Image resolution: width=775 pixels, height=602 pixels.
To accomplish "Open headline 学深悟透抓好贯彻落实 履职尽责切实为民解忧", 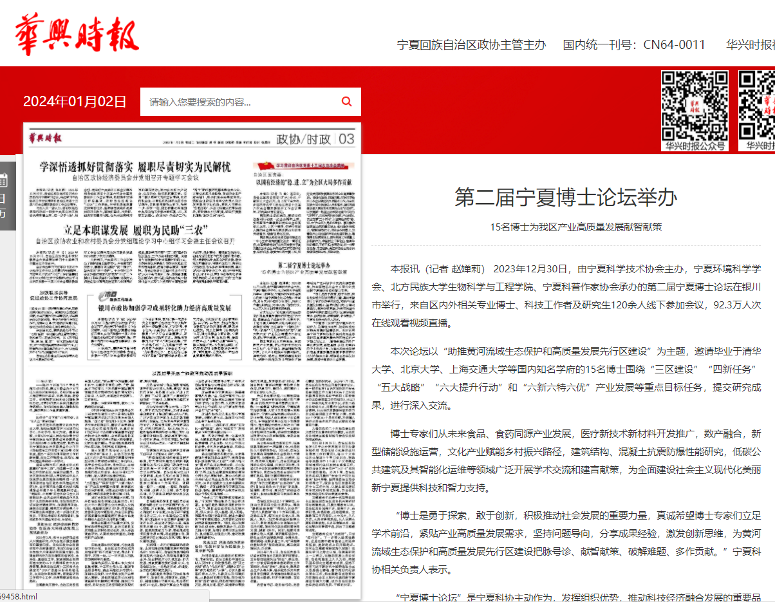I will (x=135, y=167).
